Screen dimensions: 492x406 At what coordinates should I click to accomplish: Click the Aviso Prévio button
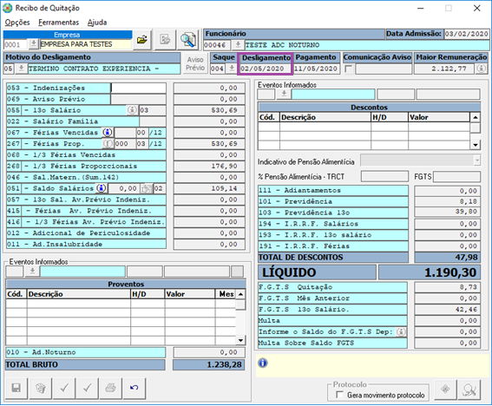(195, 63)
